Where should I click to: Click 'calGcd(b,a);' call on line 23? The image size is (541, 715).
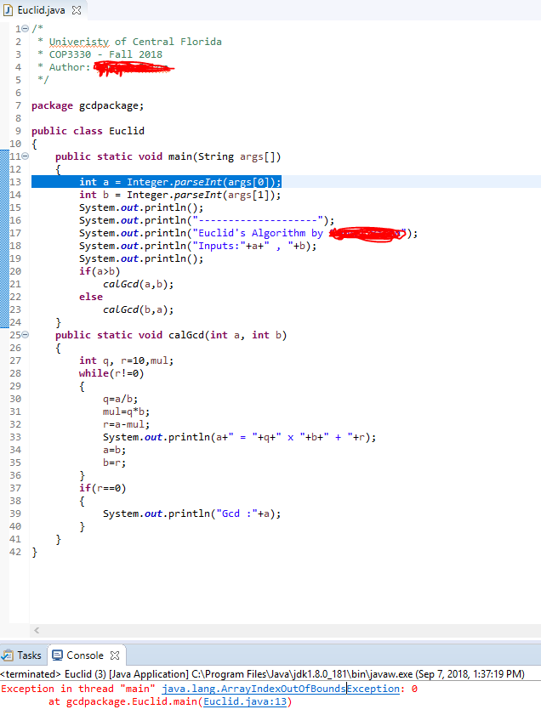click(138, 309)
